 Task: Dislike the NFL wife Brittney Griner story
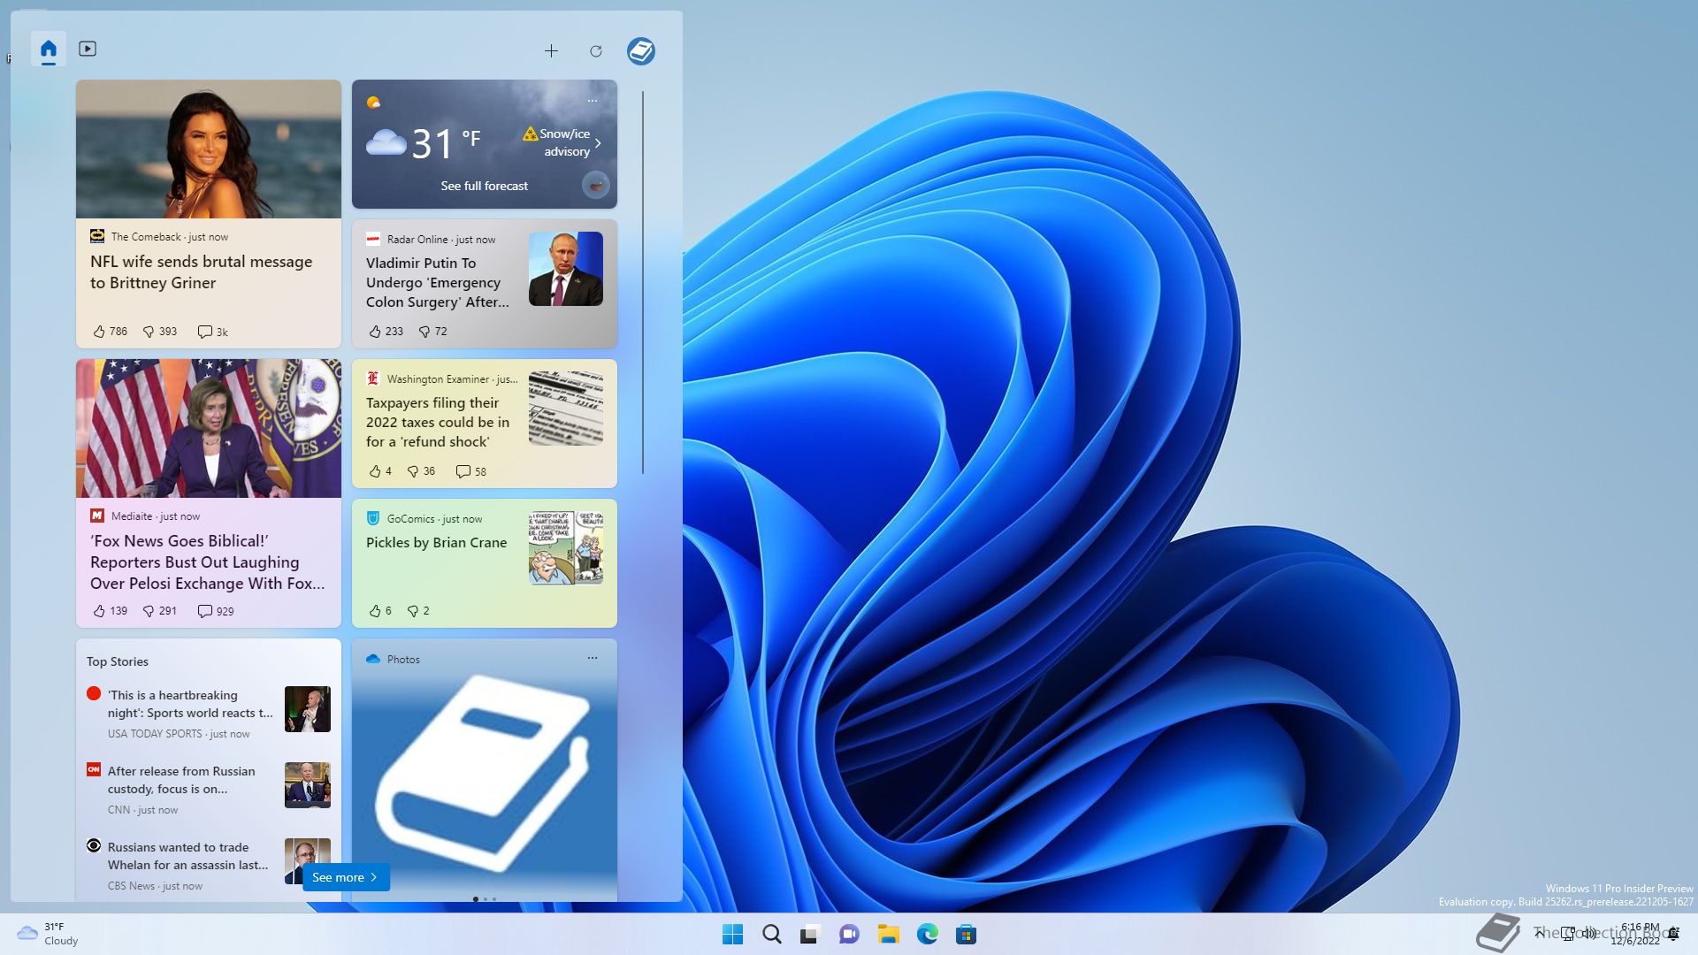pos(160,332)
